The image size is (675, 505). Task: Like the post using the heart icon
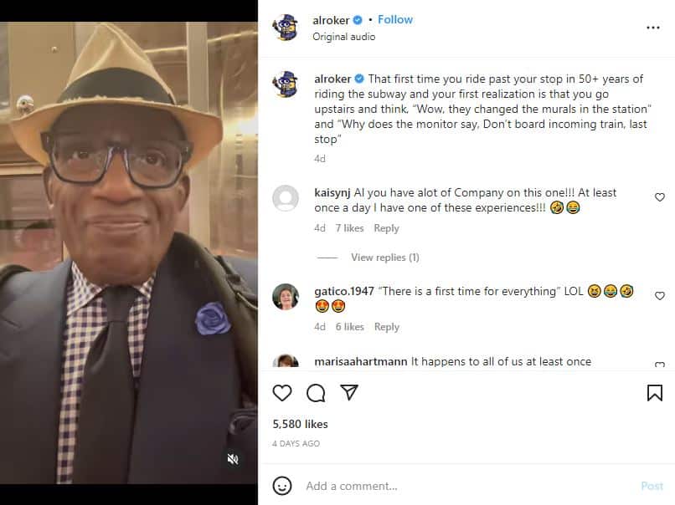click(x=282, y=393)
